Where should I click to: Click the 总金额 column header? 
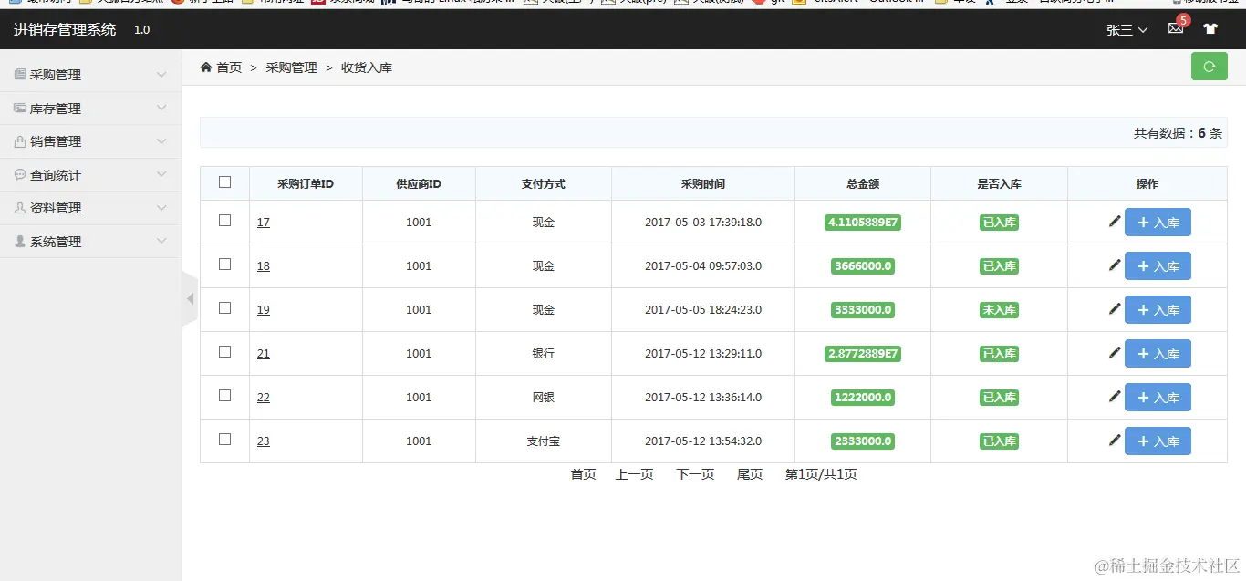tap(863, 183)
